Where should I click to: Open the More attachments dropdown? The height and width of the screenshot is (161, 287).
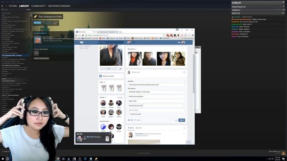[x=139, y=120]
